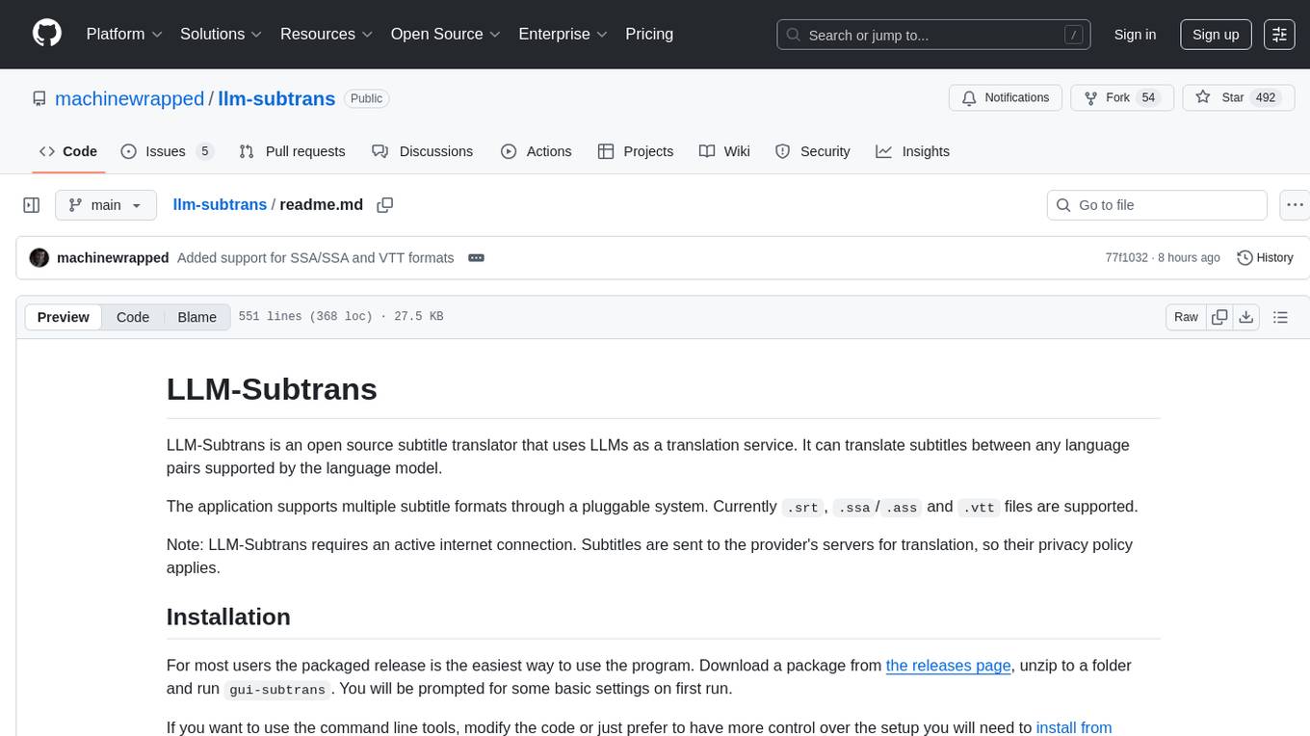Select the Preview view toggle
Viewport: 1310px width, 736px height.
[x=64, y=317]
